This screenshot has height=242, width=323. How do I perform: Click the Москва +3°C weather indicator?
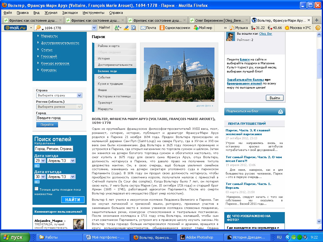298,28
